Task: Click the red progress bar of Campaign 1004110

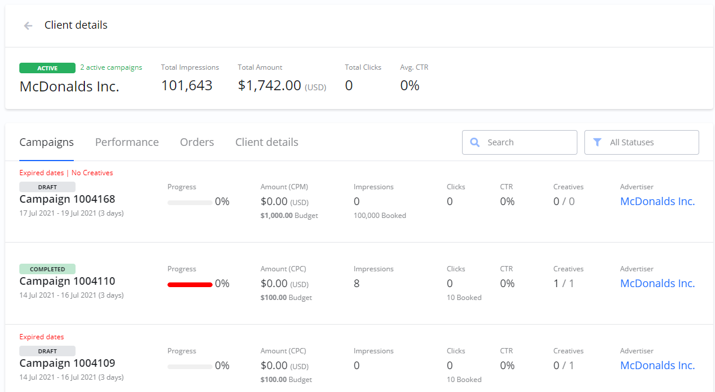Action: (190, 285)
